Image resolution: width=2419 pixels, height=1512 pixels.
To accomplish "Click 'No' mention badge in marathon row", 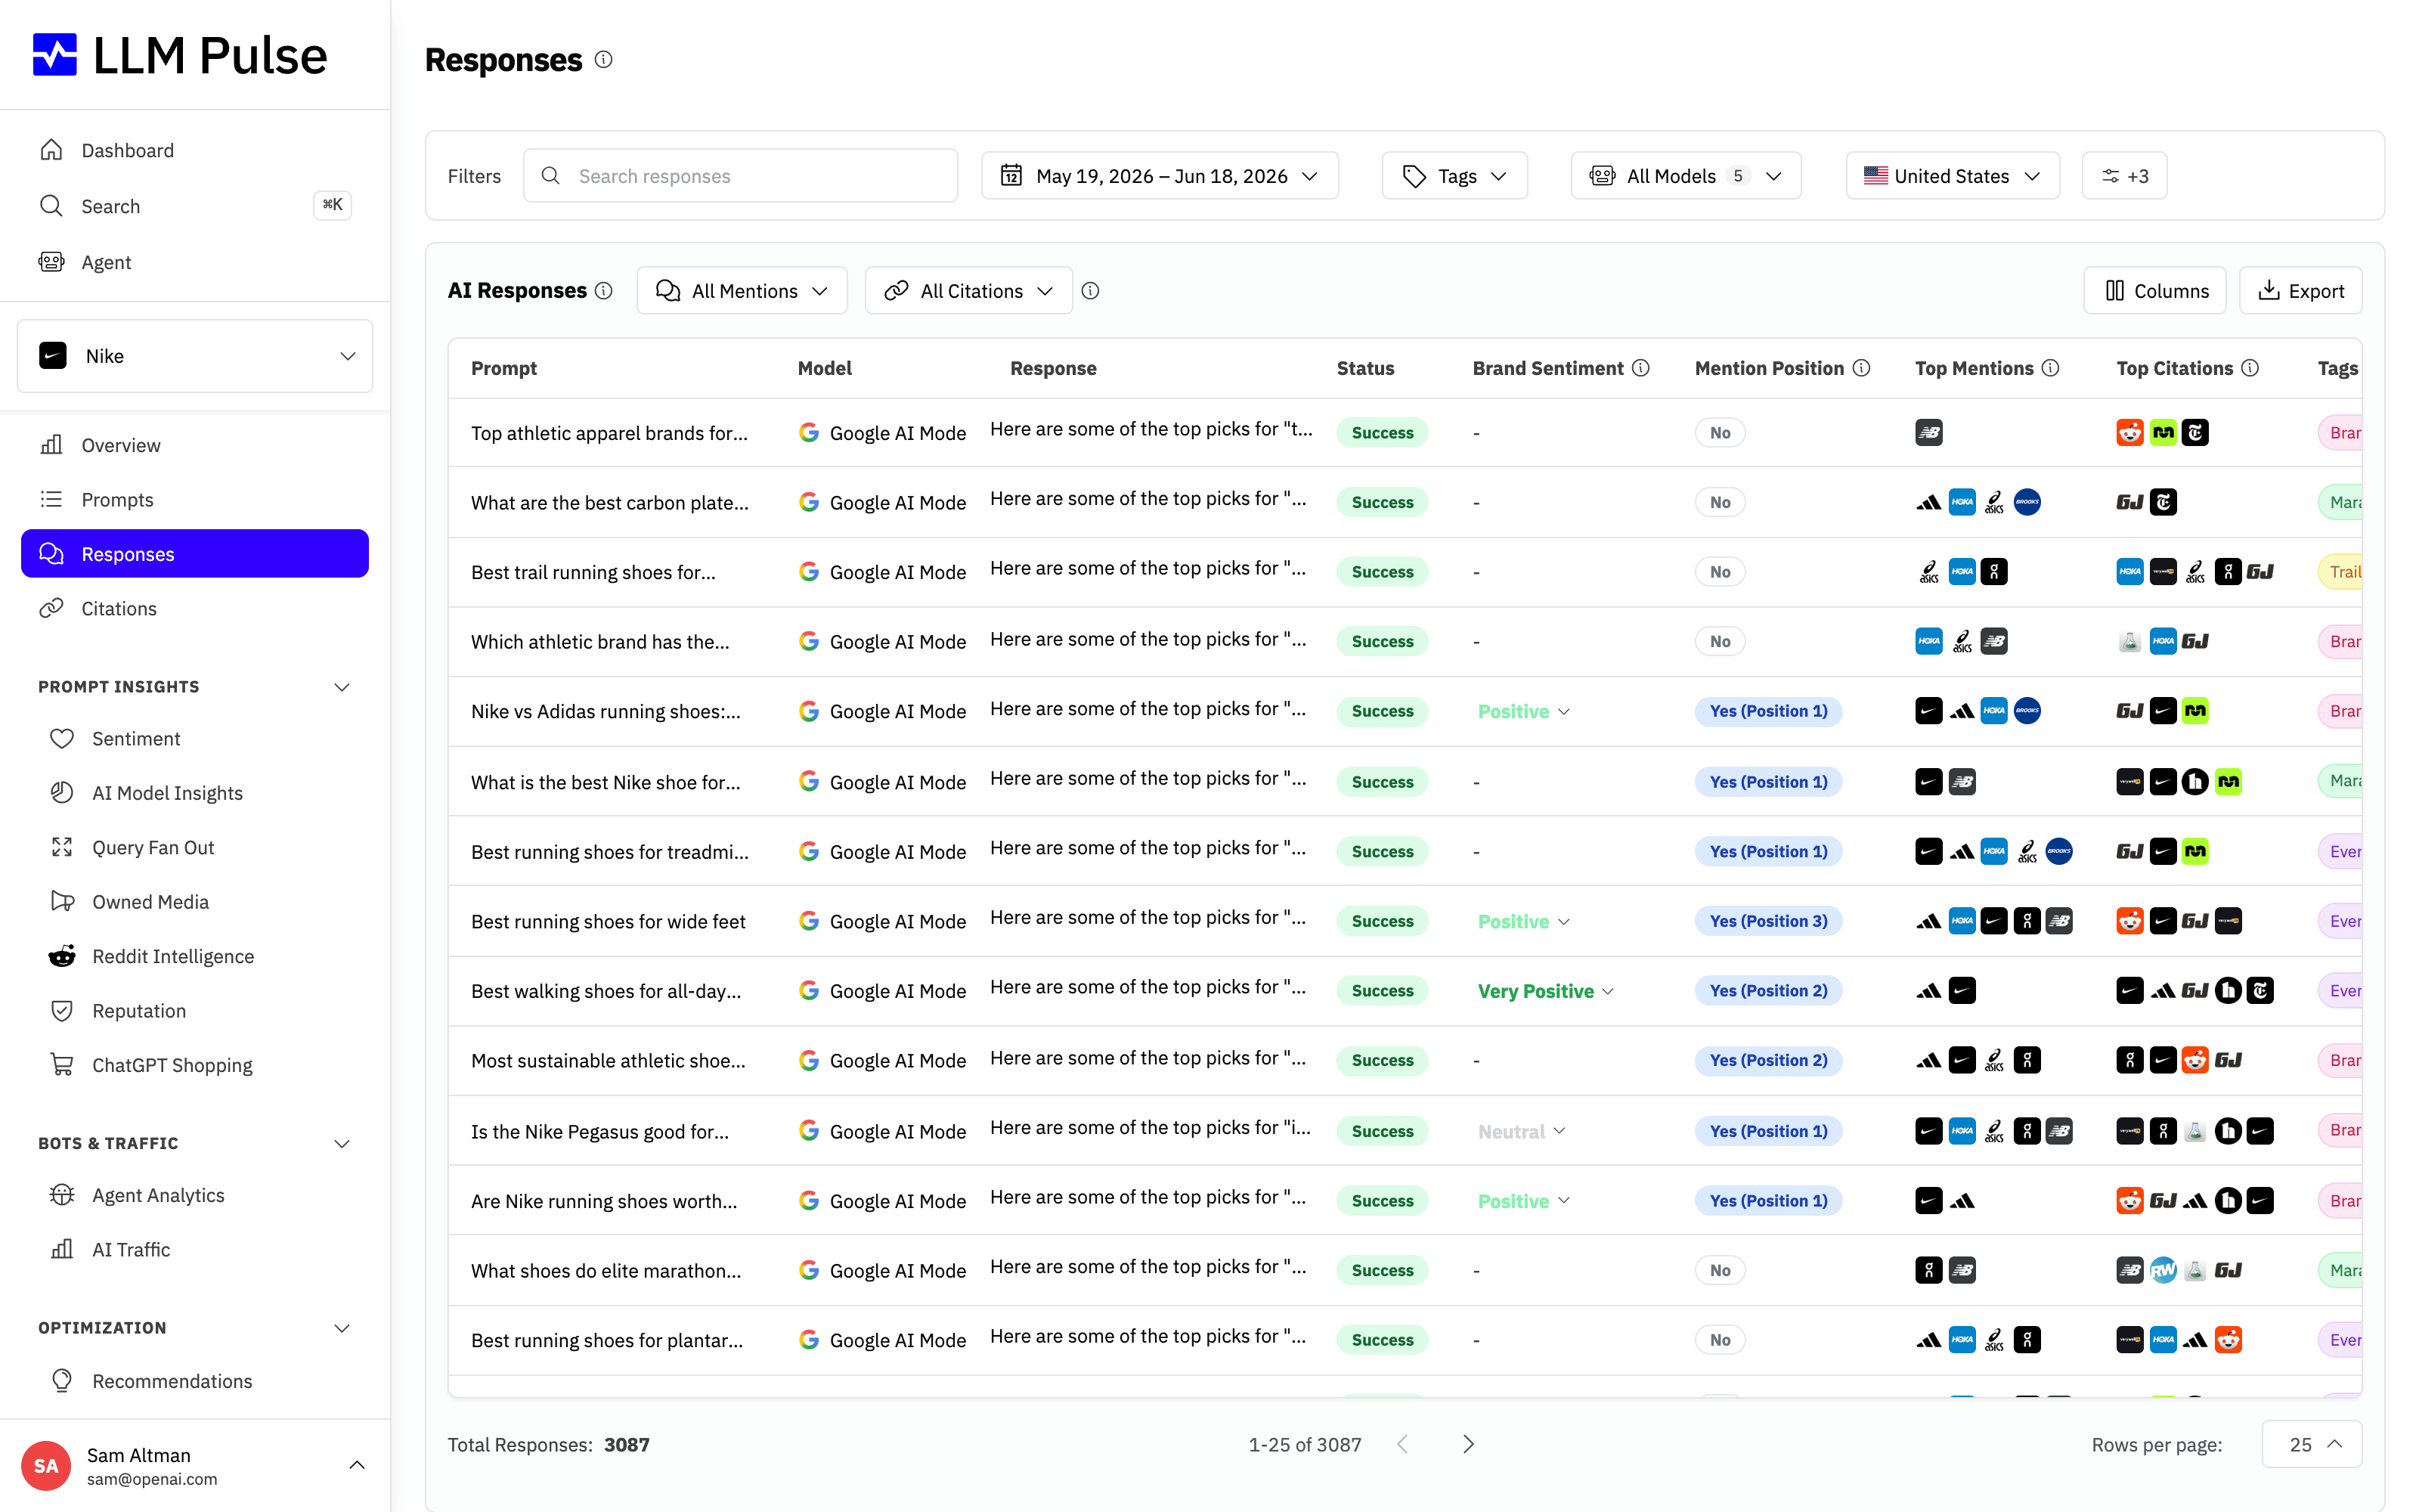I will [1719, 1270].
